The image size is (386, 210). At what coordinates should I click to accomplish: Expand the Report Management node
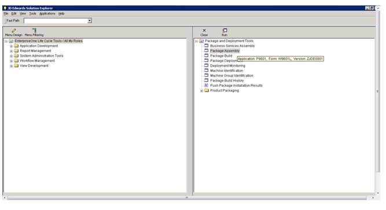pos(11,51)
